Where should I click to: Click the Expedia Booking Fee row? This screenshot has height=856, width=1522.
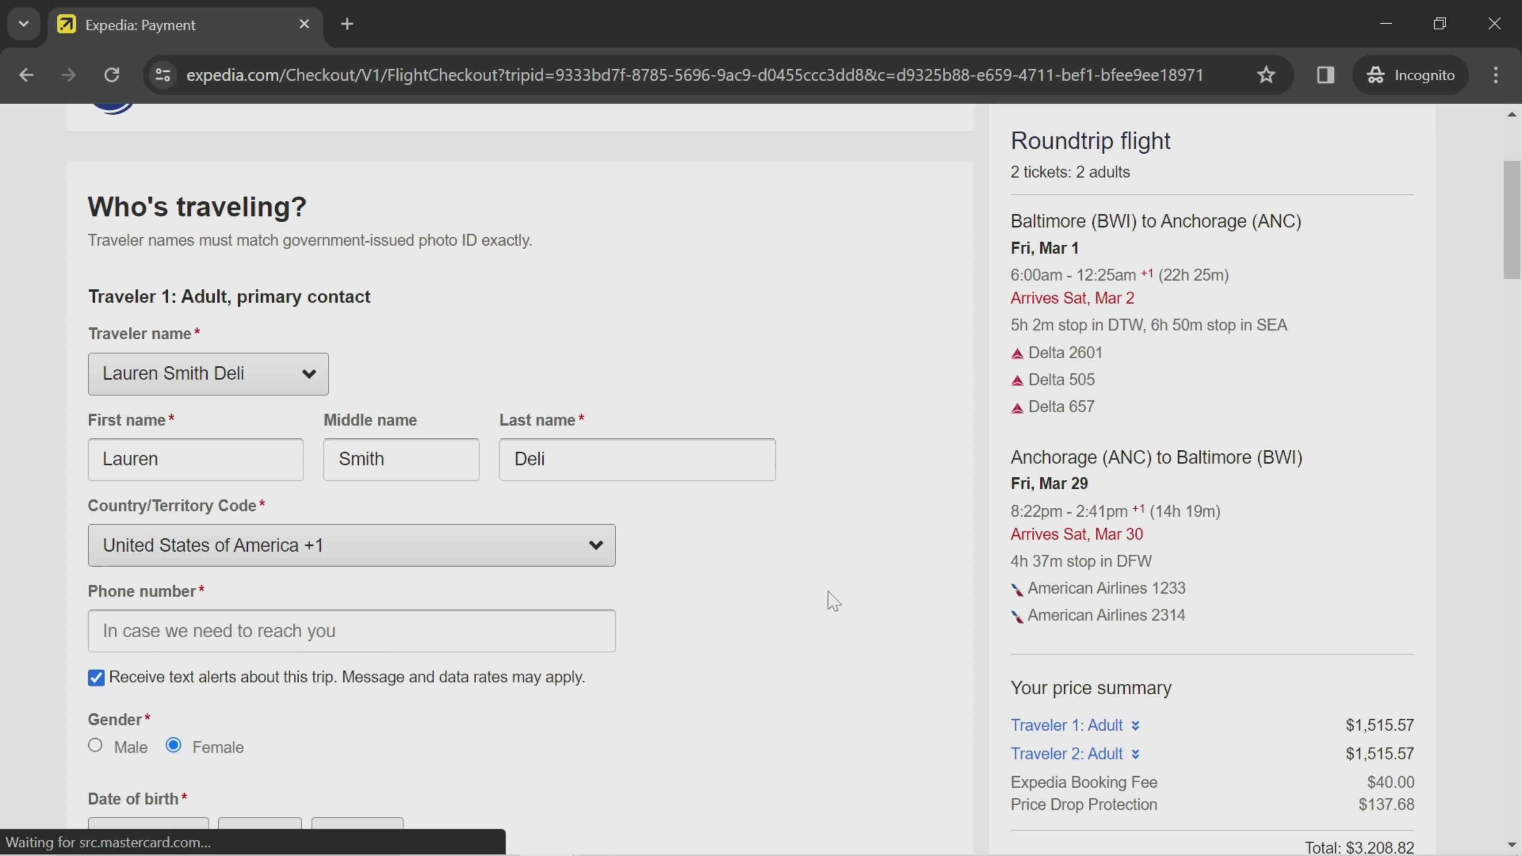(x=1212, y=783)
